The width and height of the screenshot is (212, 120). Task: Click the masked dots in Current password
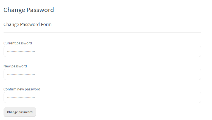pyautogui.click(x=21, y=52)
